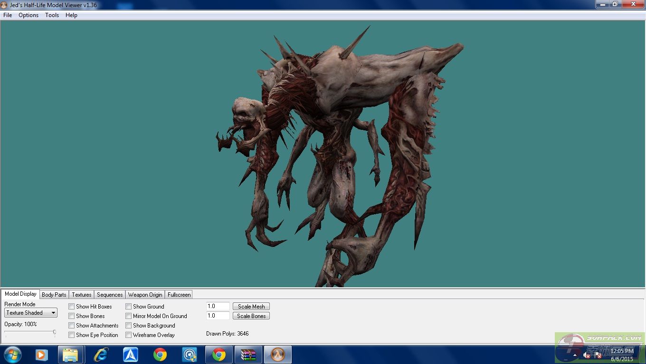
Task: Enable Show Hit Boxes checkbox
Action: (x=72, y=307)
